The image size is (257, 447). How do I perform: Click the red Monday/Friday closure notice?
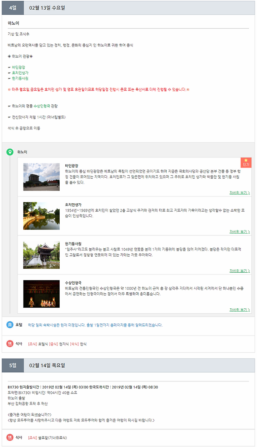pos(99,89)
